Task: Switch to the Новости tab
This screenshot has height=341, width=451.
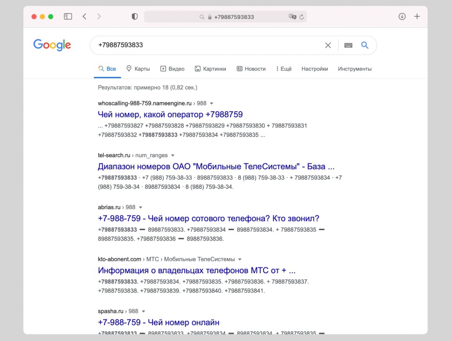Action: click(x=251, y=69)
